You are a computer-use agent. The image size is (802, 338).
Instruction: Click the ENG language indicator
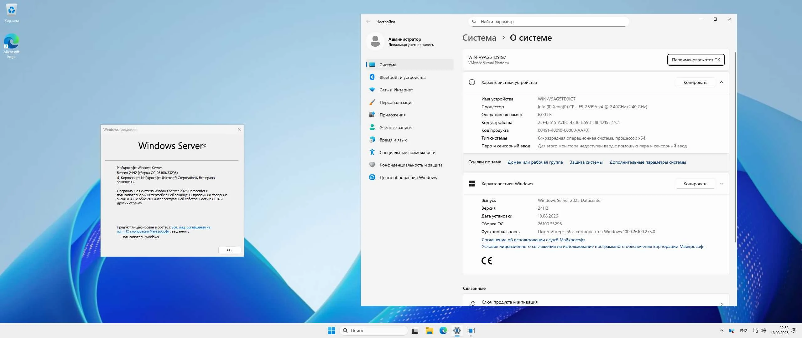743,330
